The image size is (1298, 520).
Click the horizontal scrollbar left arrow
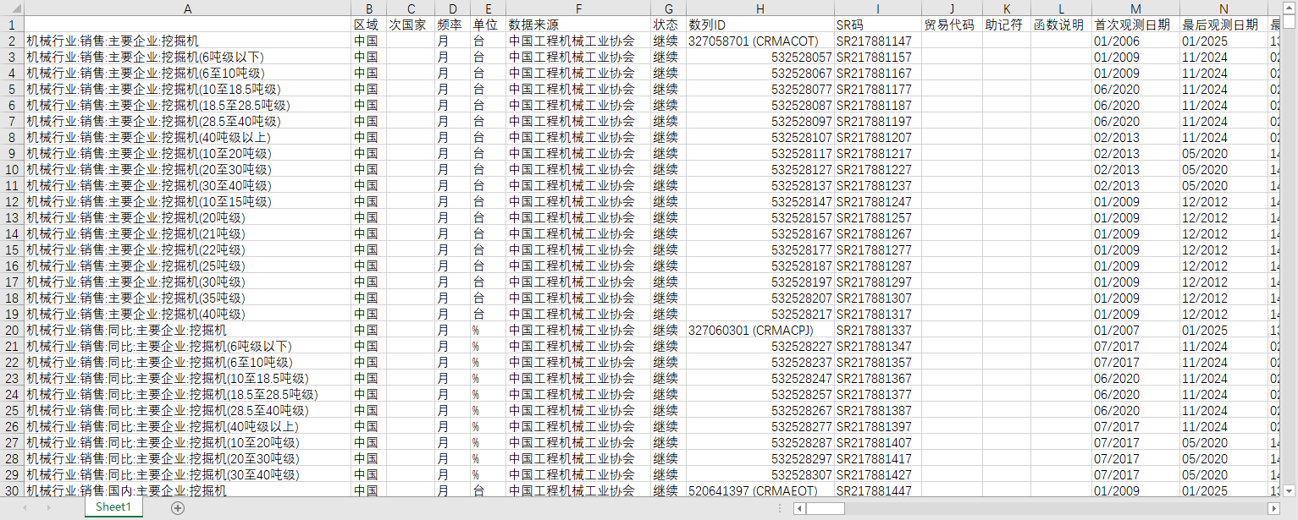pos(798,508)
